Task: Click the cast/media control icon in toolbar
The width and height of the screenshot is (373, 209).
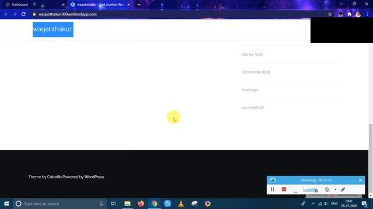Action: [340, 14]
